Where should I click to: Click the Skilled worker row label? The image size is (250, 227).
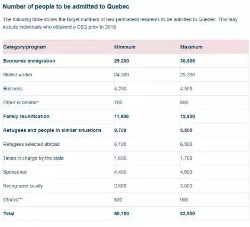18,75
